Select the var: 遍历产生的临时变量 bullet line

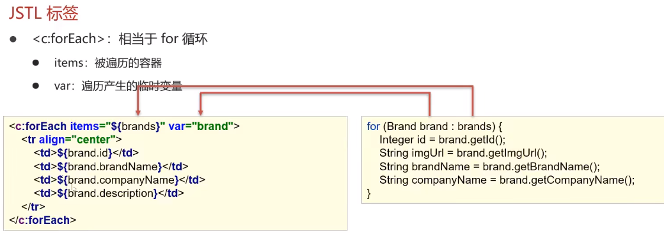pos(118,86)
